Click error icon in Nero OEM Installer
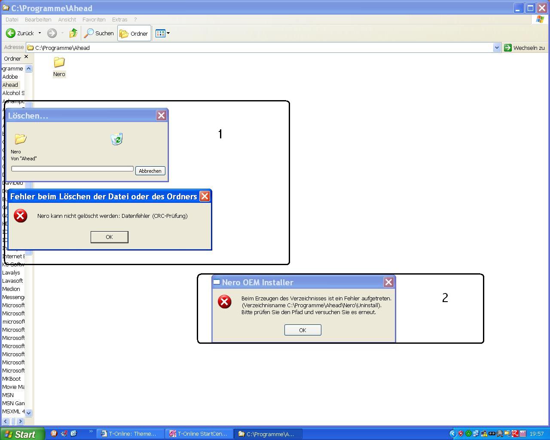The width and height of the screenshot is (550, 440). coord(224,302)
